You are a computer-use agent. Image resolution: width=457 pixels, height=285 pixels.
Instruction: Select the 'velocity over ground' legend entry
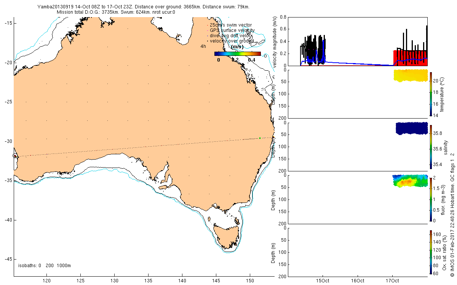coord(232,41)
